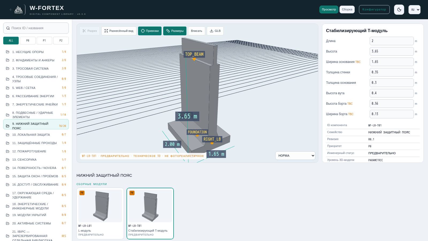Viewport: 428px width, 241px height.
Task: Click the Длина value field
Action: coord(392,41)
